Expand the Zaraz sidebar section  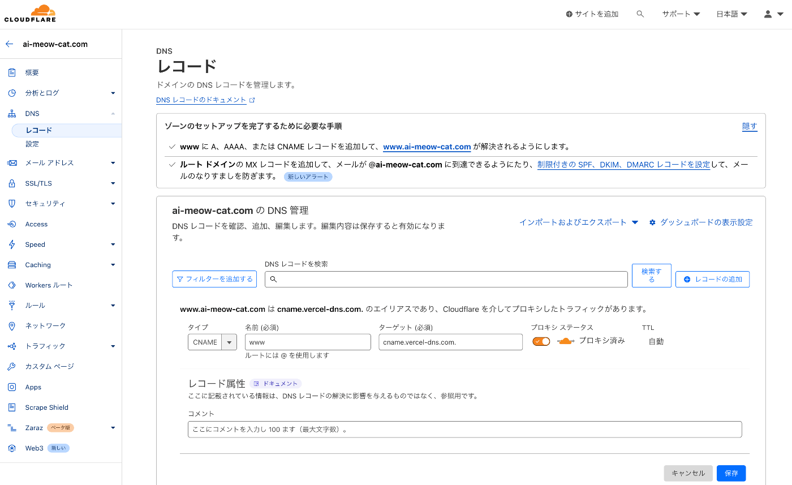point(113,428)
